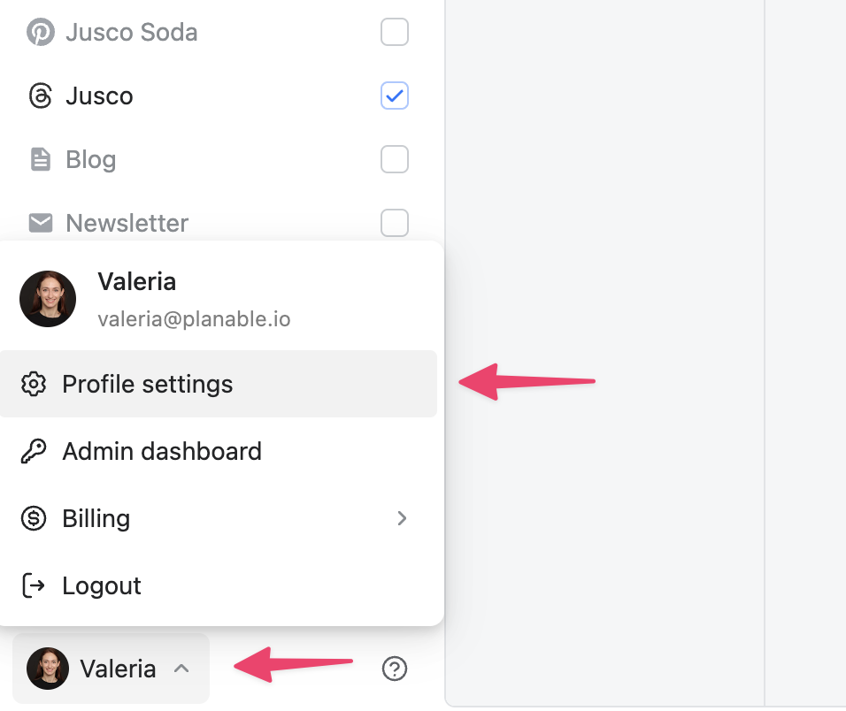Click the Blog document icon

tap(40, 159)
